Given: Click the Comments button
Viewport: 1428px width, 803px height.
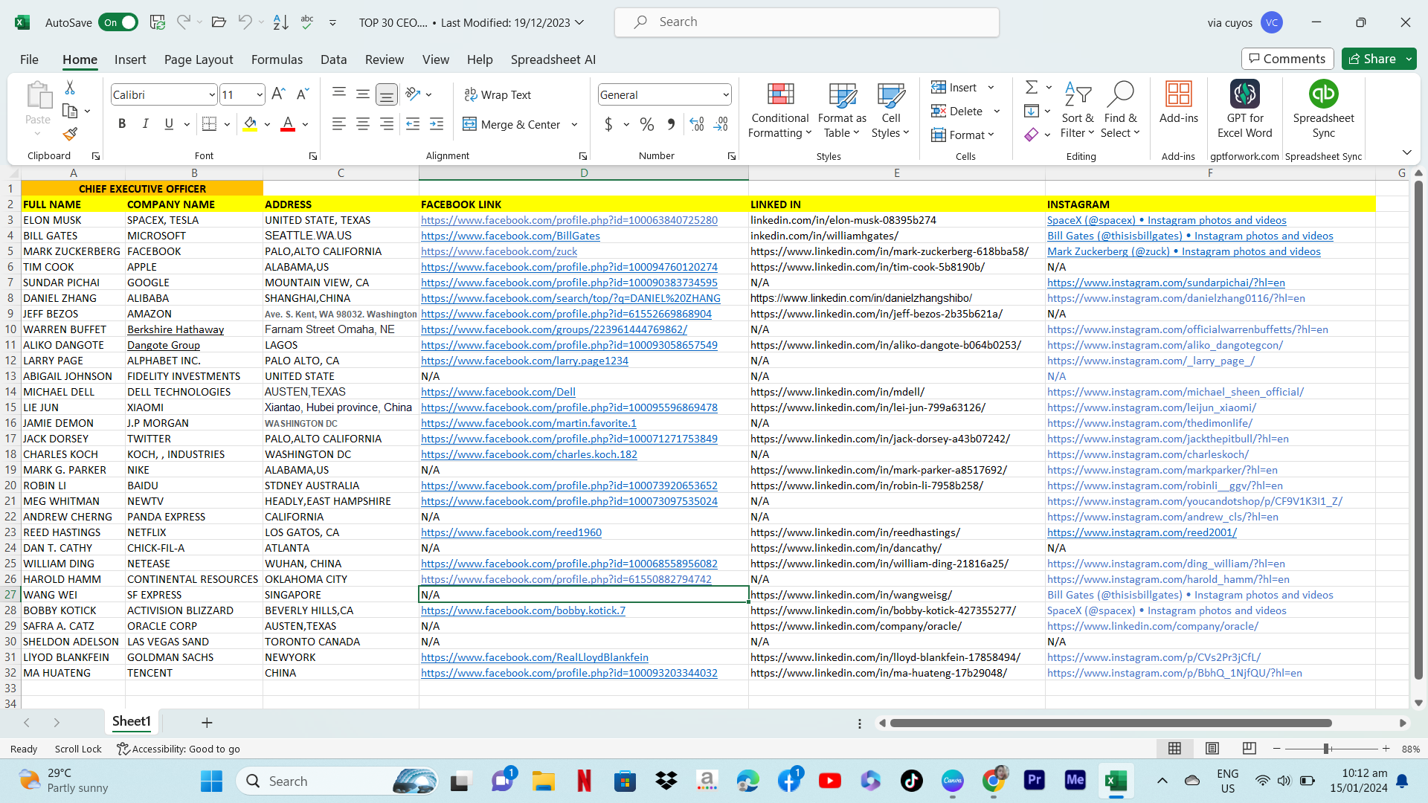Looking at the screenshot, I should point(1287,59).
